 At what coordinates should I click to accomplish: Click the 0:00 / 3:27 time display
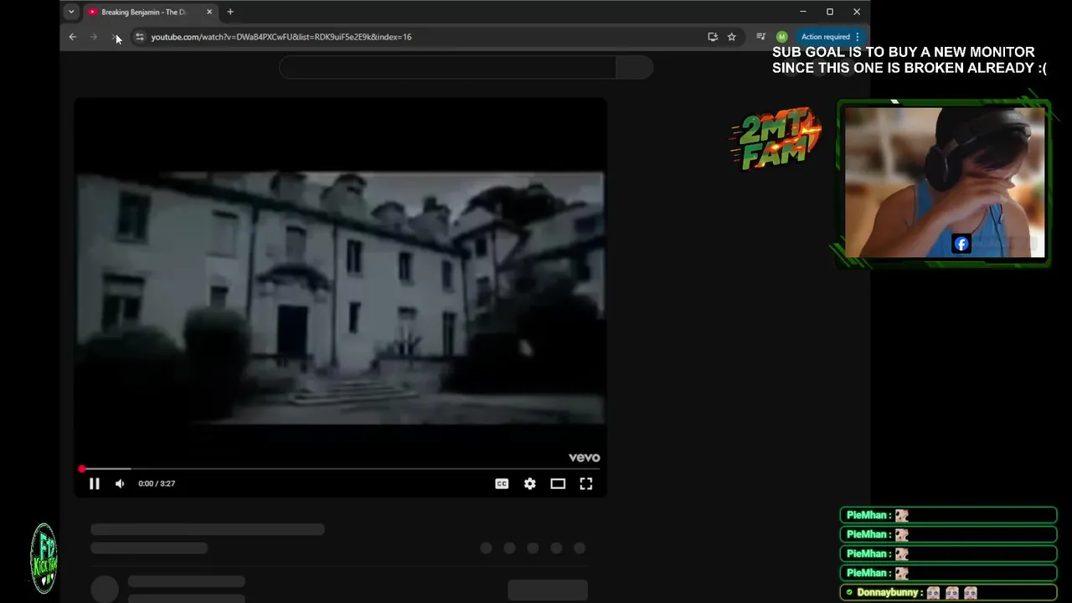click(x=157, y=483)
